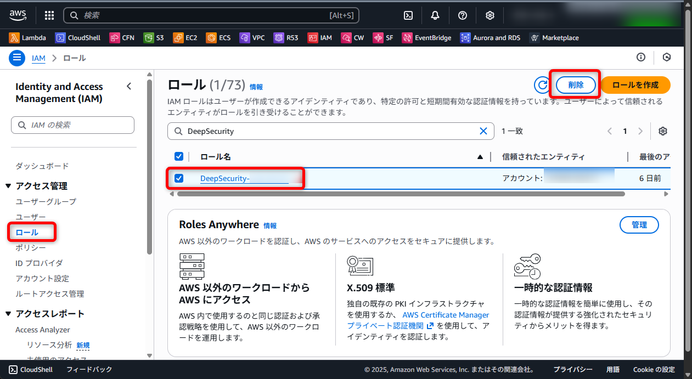This screenshot has width=692, height=379.
Task: Open the help question mark menu
Action: (x=463, y=15)
